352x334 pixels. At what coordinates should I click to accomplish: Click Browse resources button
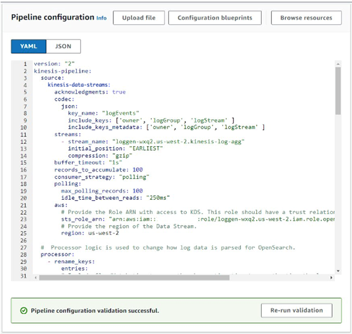tap(306, 17)
